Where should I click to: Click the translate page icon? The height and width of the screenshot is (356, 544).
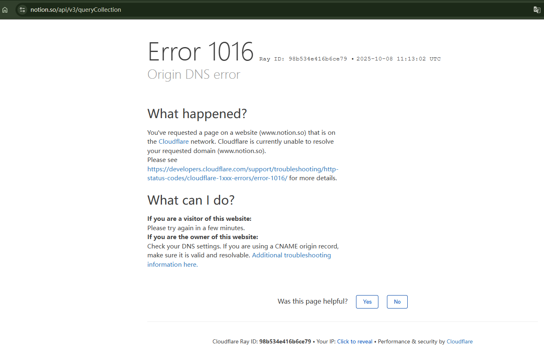[537, 10]
